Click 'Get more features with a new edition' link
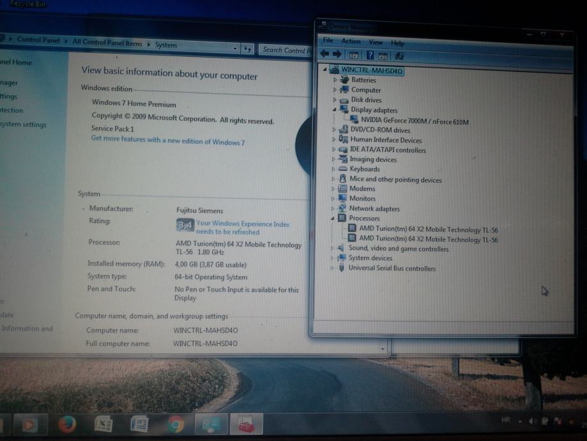587x441 pixels. pos(168,141)
